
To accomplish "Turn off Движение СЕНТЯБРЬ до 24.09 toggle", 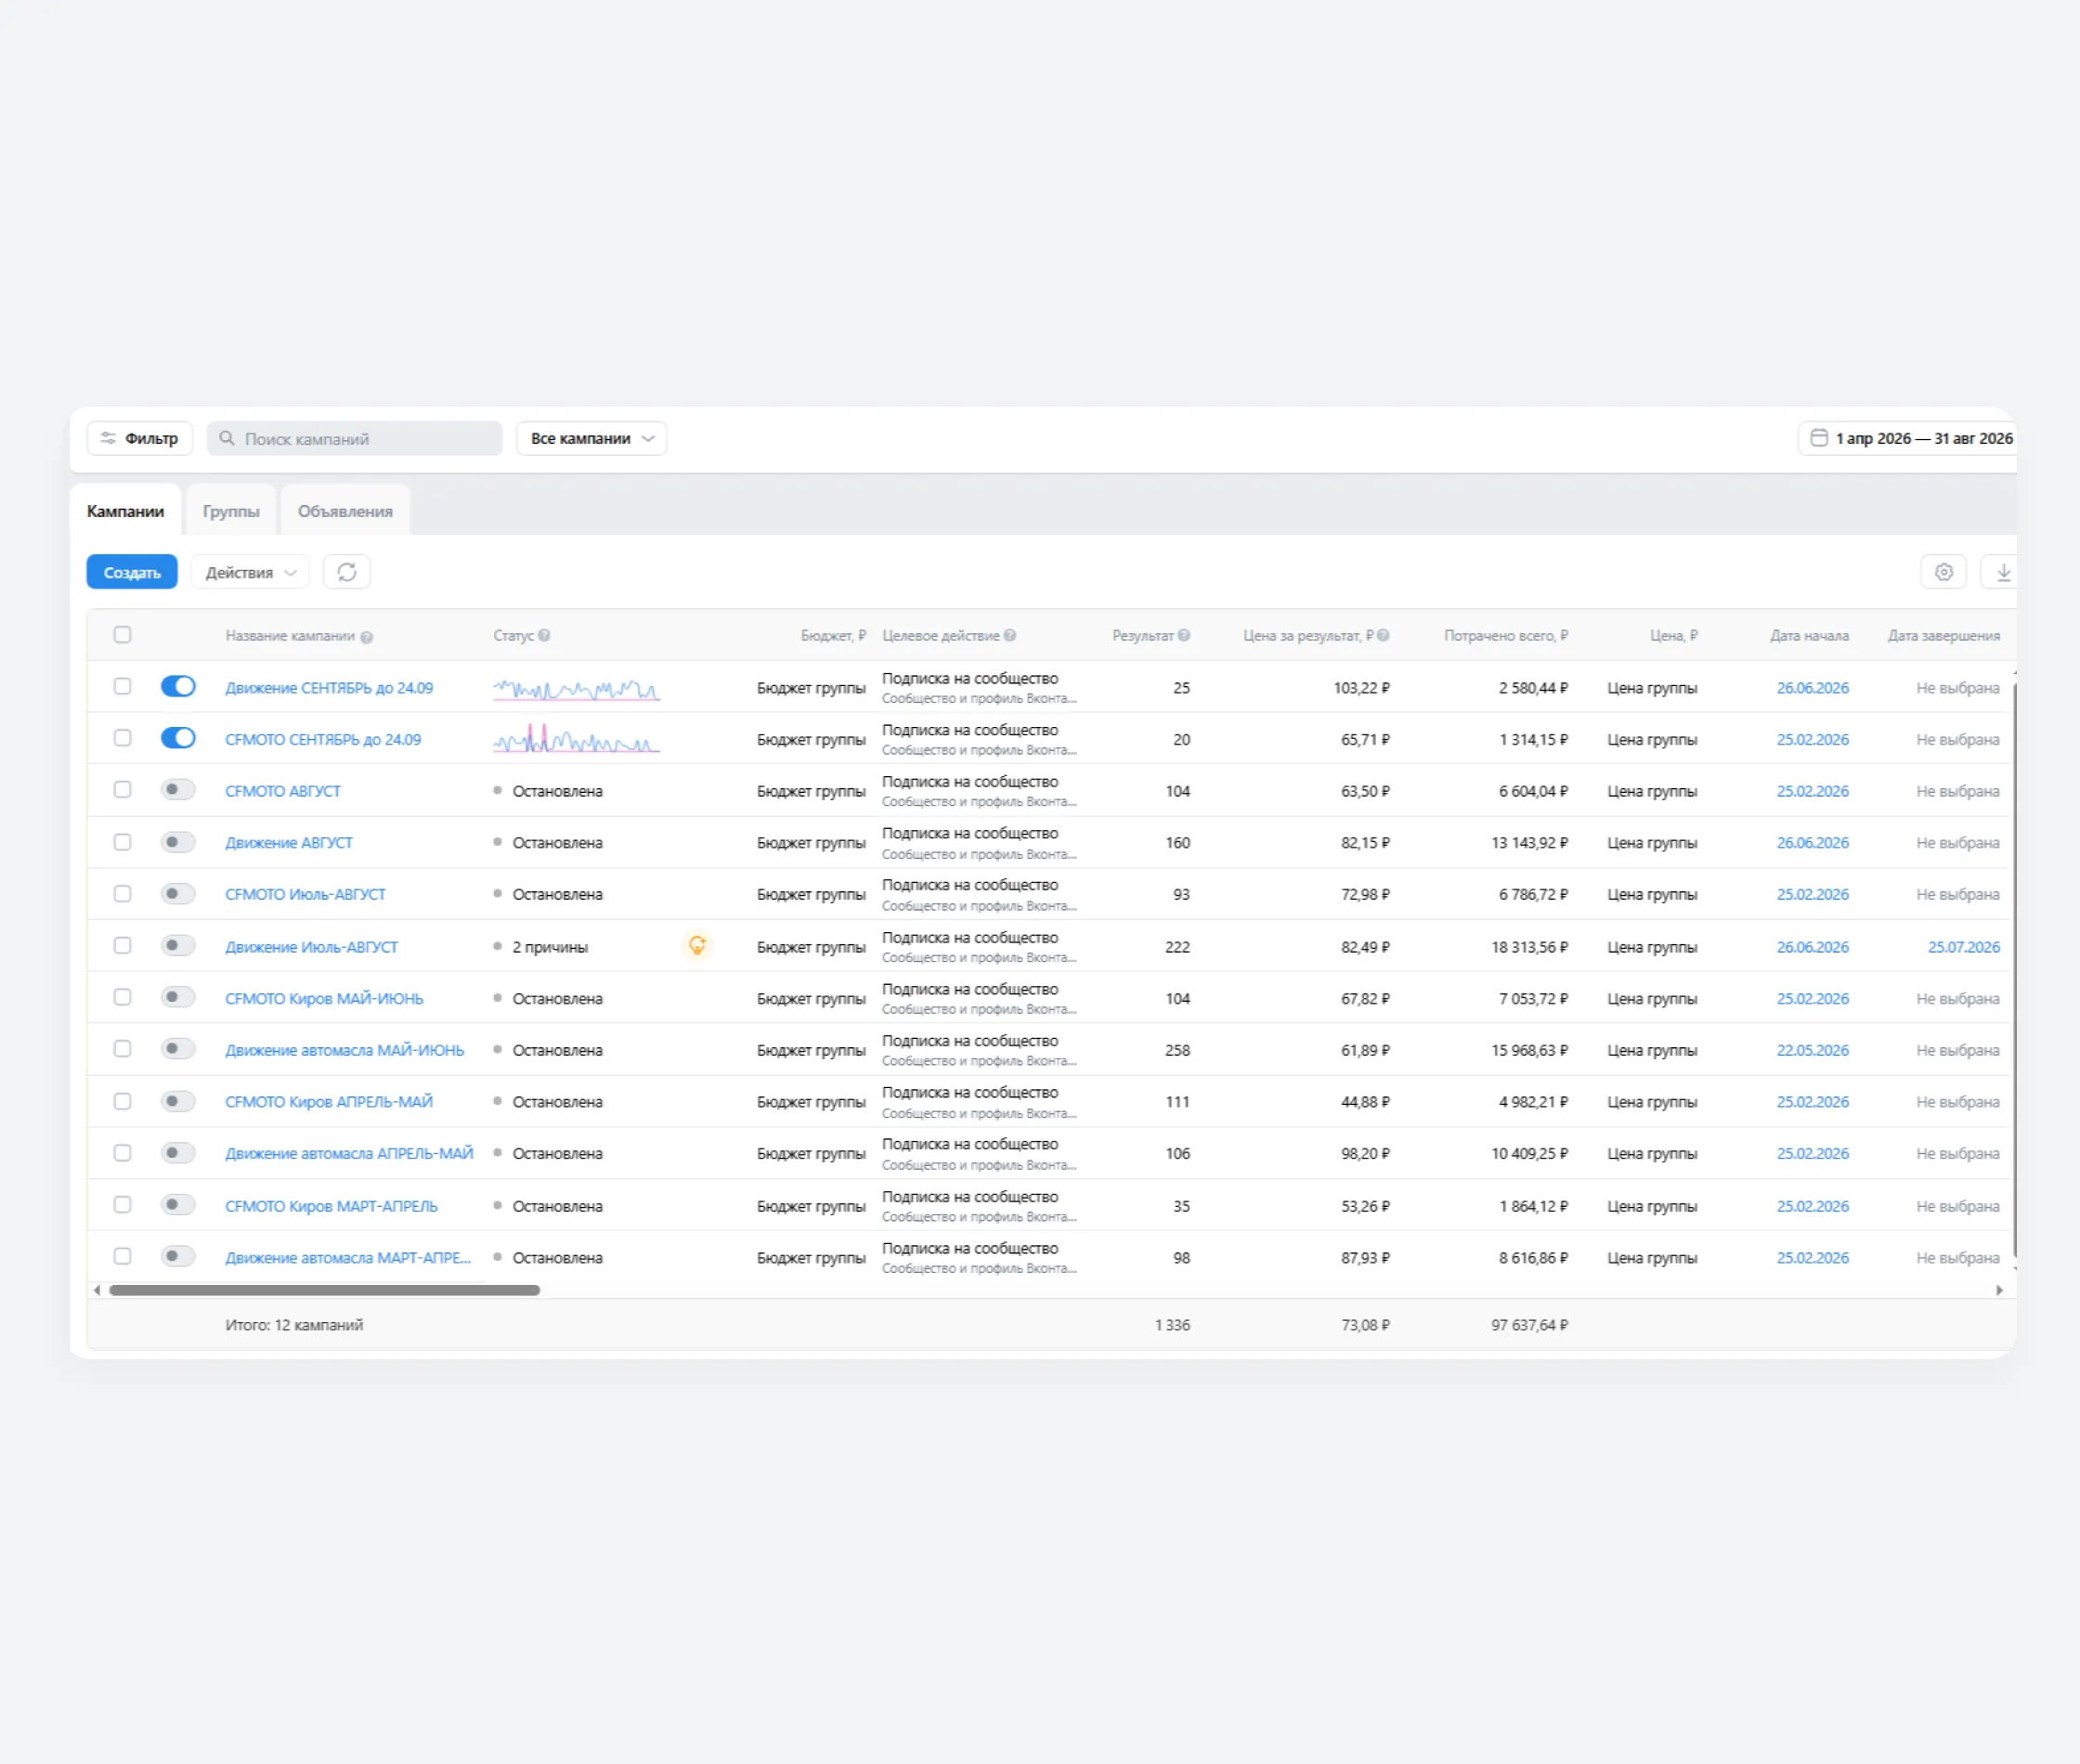I will 178,686.
